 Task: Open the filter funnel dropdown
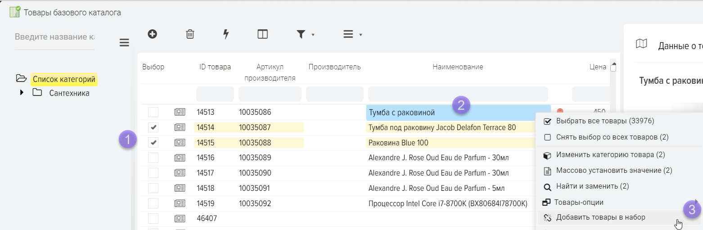[x=305, y=34]
